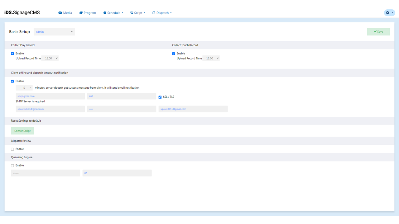Disable Collect Play Record checkbox
The width and height of the screenshot is (399, 224).
coord(12,54)
